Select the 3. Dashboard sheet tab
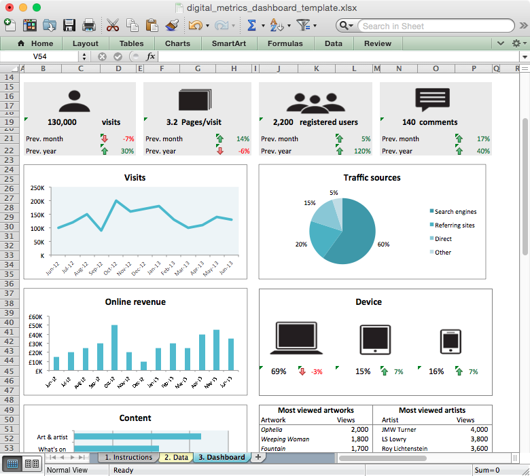 click(222, 457)
